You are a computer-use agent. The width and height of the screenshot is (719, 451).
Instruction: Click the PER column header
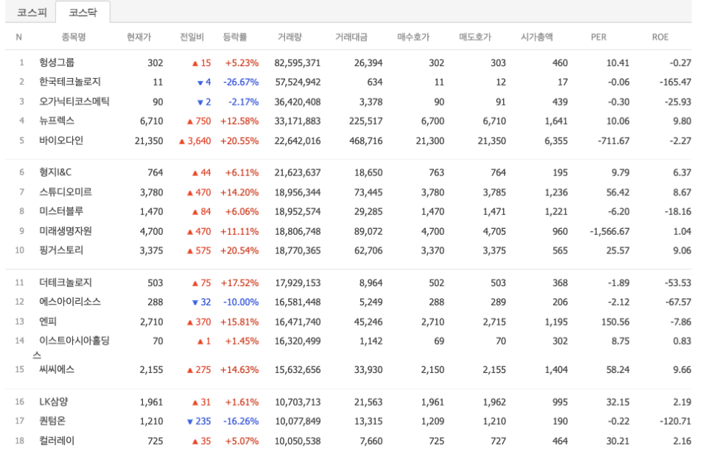[598, 37]
